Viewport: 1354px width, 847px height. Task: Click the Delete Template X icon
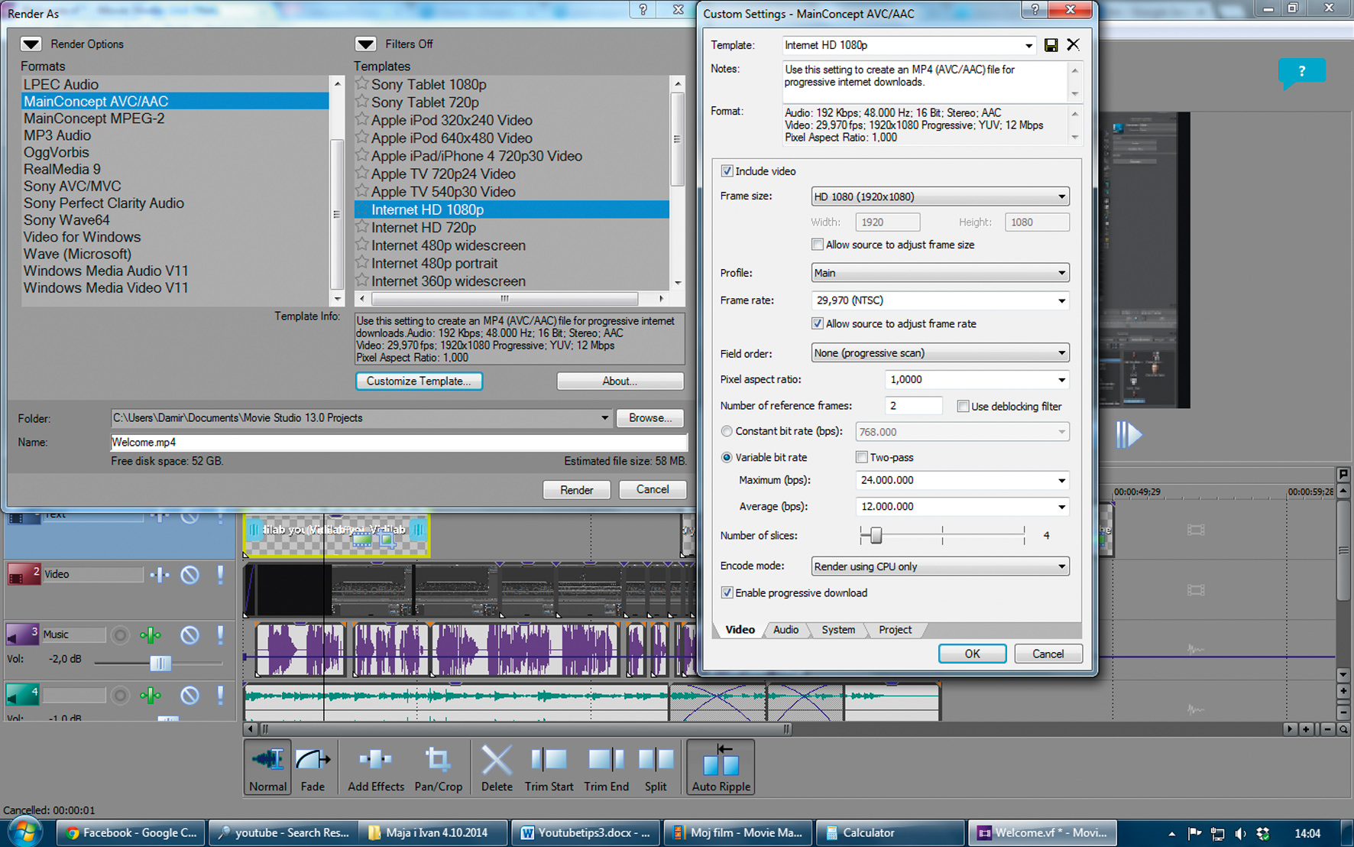pyautogui.click(x=1074, y=44)
